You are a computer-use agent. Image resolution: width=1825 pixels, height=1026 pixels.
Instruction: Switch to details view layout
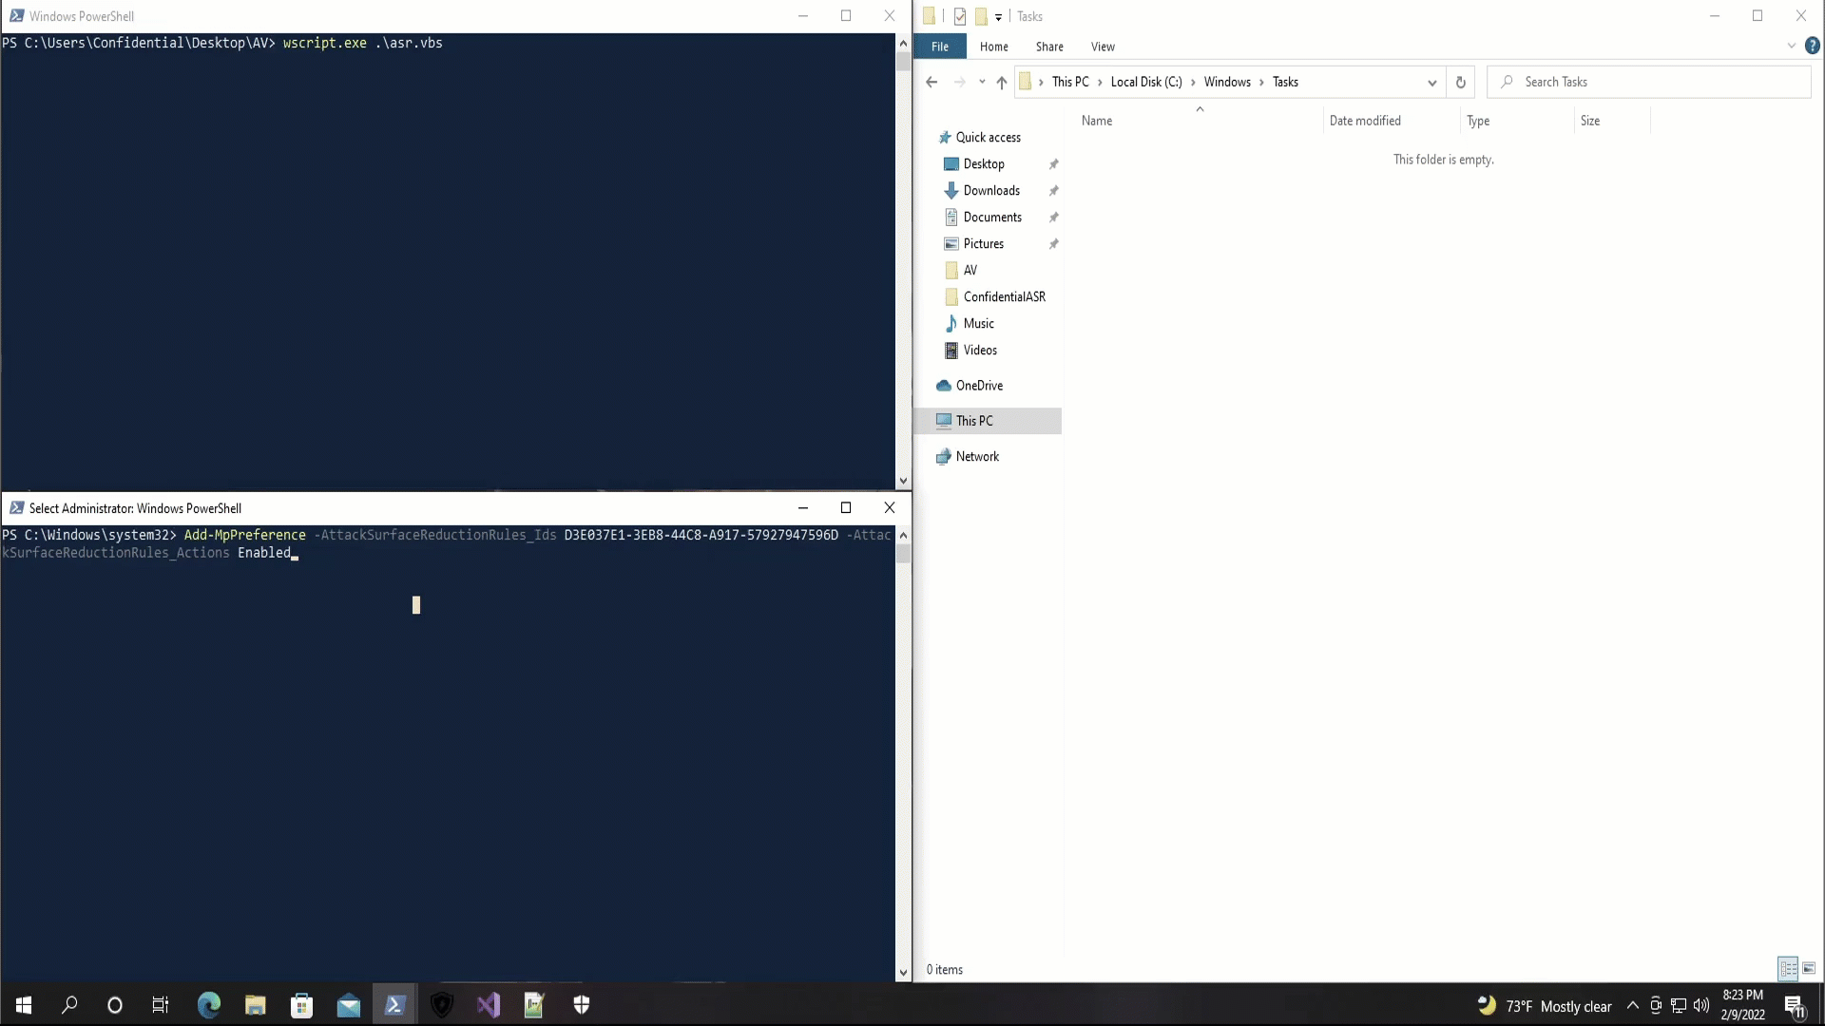coord(1788,969)
